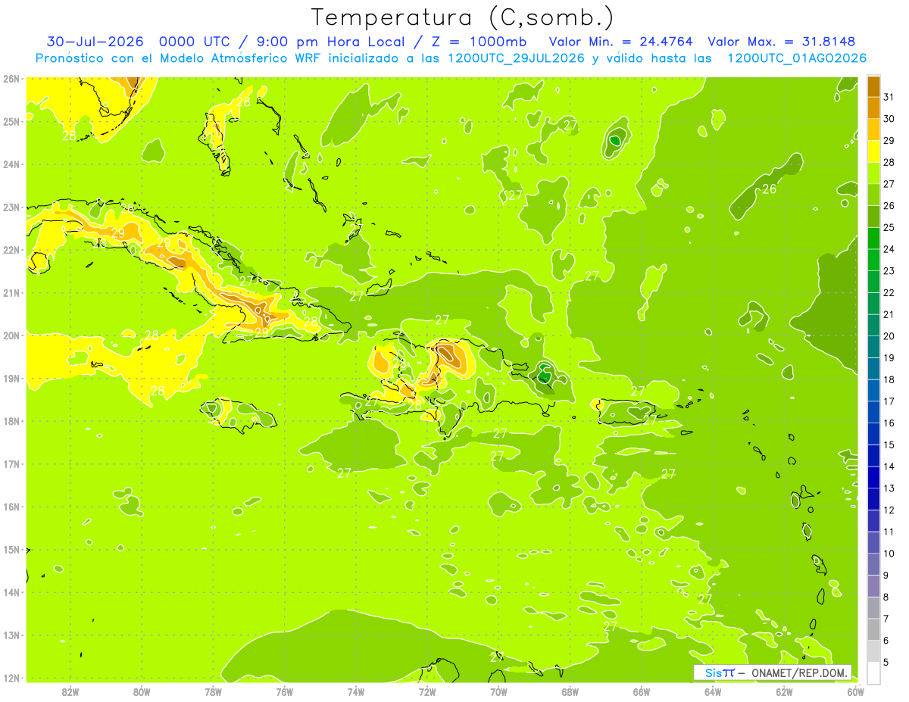Pick the purple swatch between colorbar 9 and 10

point(873,564)
